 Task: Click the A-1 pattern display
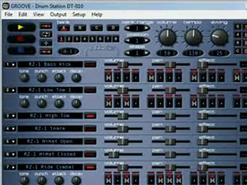tap(68, 51)
